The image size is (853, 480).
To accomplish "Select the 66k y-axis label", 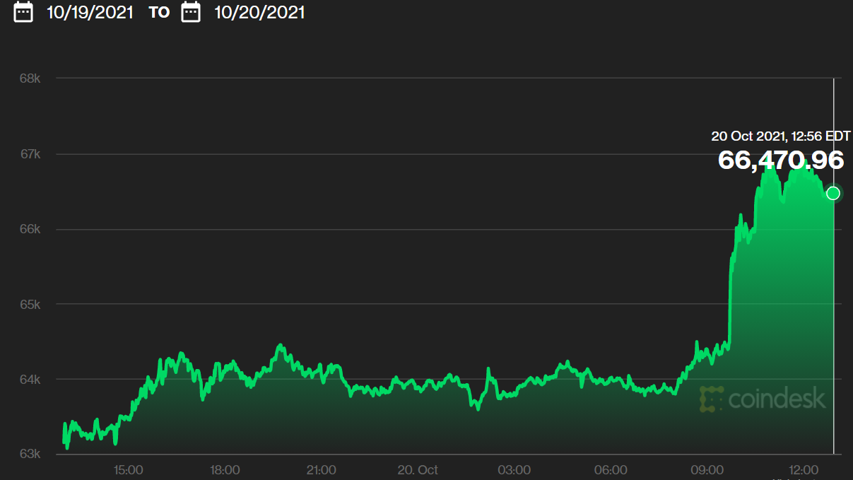I will (x=30, y=229).
